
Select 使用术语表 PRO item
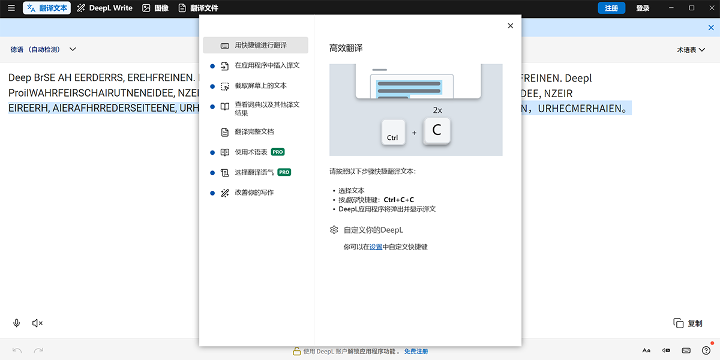pos(256,152)
